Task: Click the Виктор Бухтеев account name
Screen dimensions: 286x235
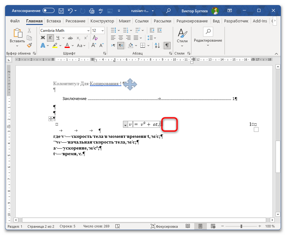Action: coord(195,11)
